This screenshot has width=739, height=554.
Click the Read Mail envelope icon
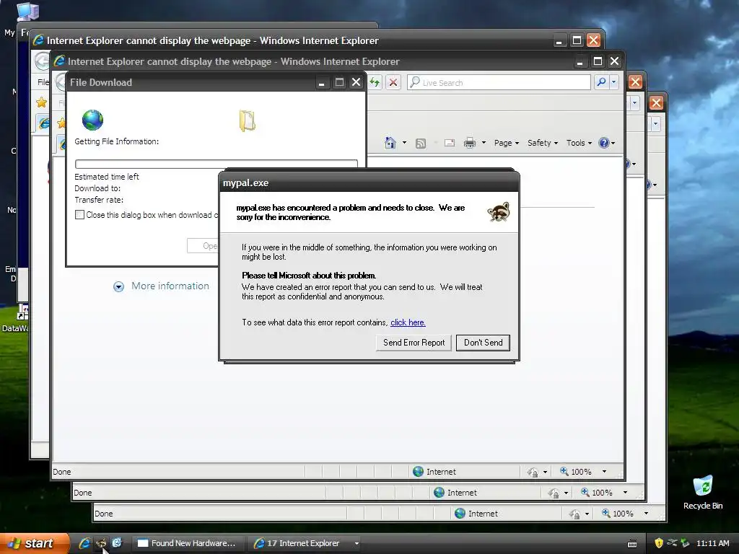click(450, 143)
